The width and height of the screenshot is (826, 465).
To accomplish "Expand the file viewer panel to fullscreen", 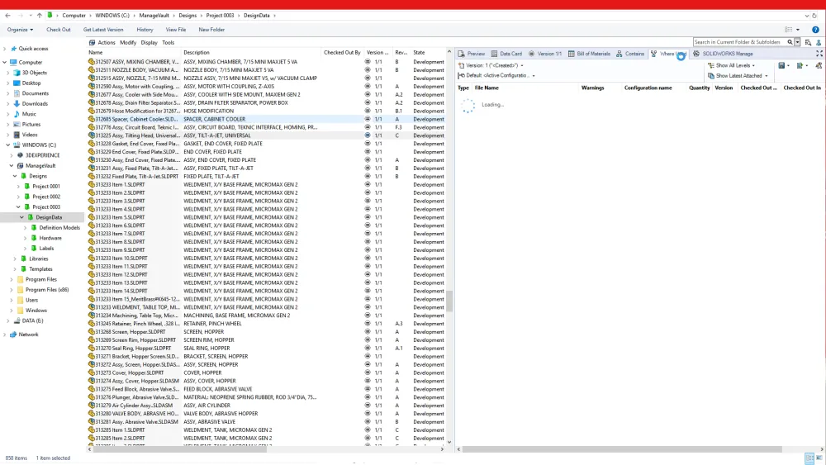I will tap(819, 54).
